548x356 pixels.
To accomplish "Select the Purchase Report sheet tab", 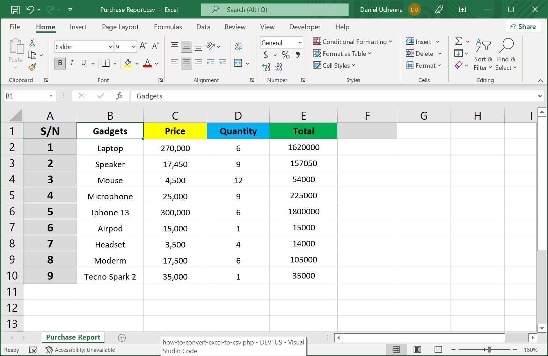I will [x=73, y=337].
